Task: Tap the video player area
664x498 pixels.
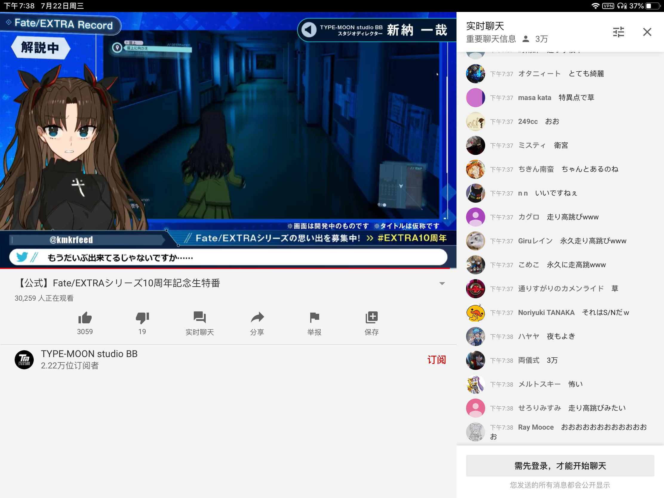Action: [228, 140]
